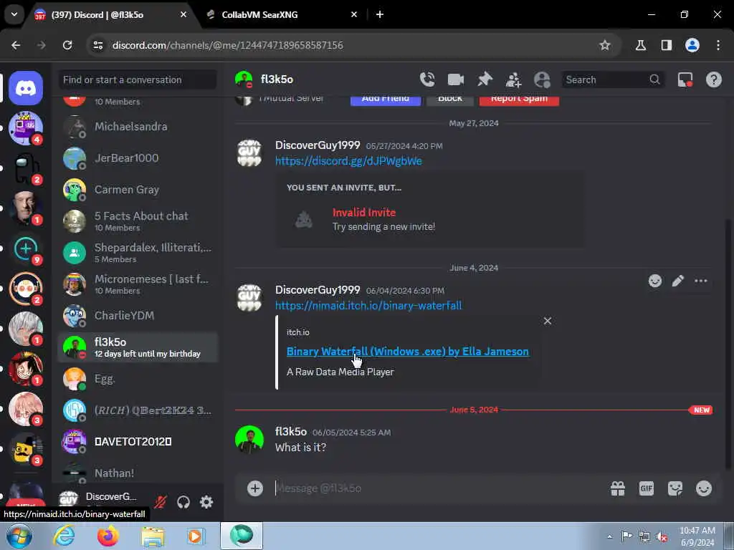Image resolution: width=734 pixels, height=550 pixels.
Task: Show user profile icon in header
Action: point(542,79)
